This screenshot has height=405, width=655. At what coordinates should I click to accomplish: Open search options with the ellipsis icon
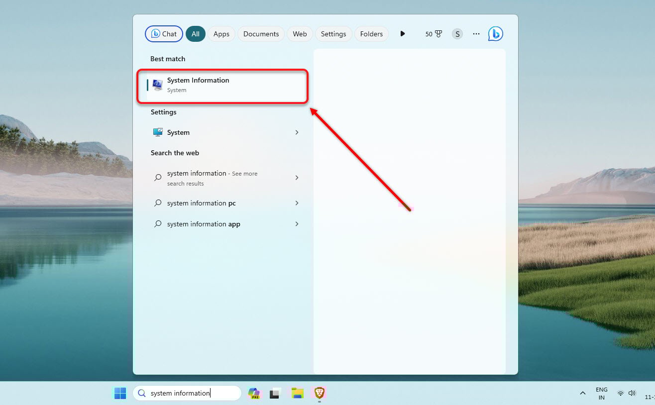(476, 33)
